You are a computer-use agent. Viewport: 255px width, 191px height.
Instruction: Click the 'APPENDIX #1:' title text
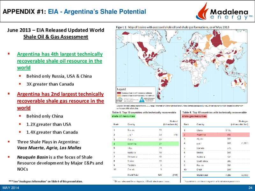click(x=25, y=11)
